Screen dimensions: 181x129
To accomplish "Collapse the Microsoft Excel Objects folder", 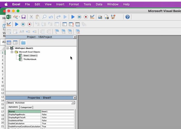I will tap(12, 52).
